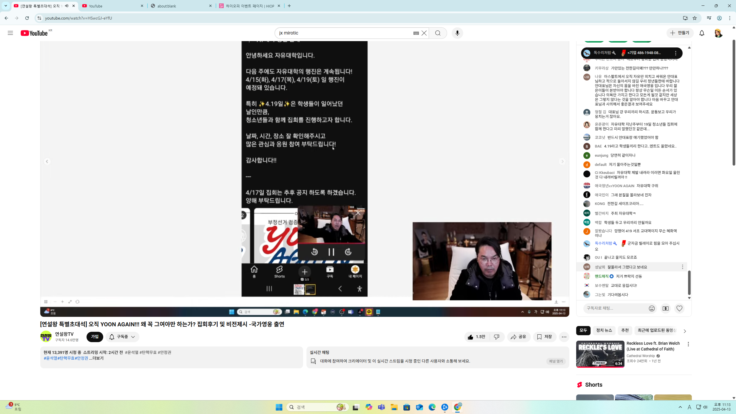This screenshot has width=736, height=414.
Task: Click the 만들기 create button
Action: 680,33
